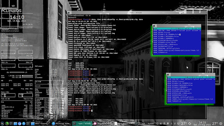Click the sun weather icon at far right
This screenshot has width=224, height=126.
(x=221, y=124)
